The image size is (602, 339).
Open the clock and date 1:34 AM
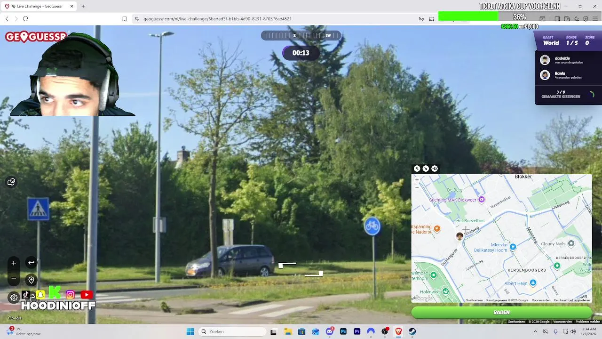(589, 331)
